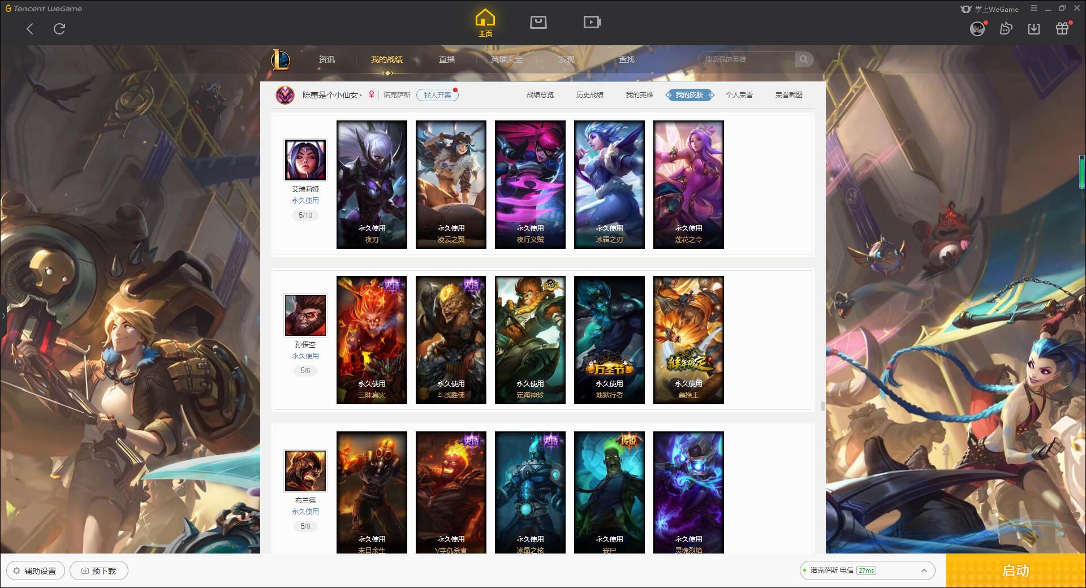This screenshot has width=1086, height=588.
Task: Click the 5/10 skin count badge
Action: [x=305, y=215]
